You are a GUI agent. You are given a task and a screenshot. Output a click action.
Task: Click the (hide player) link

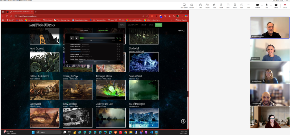coord(84,31)
